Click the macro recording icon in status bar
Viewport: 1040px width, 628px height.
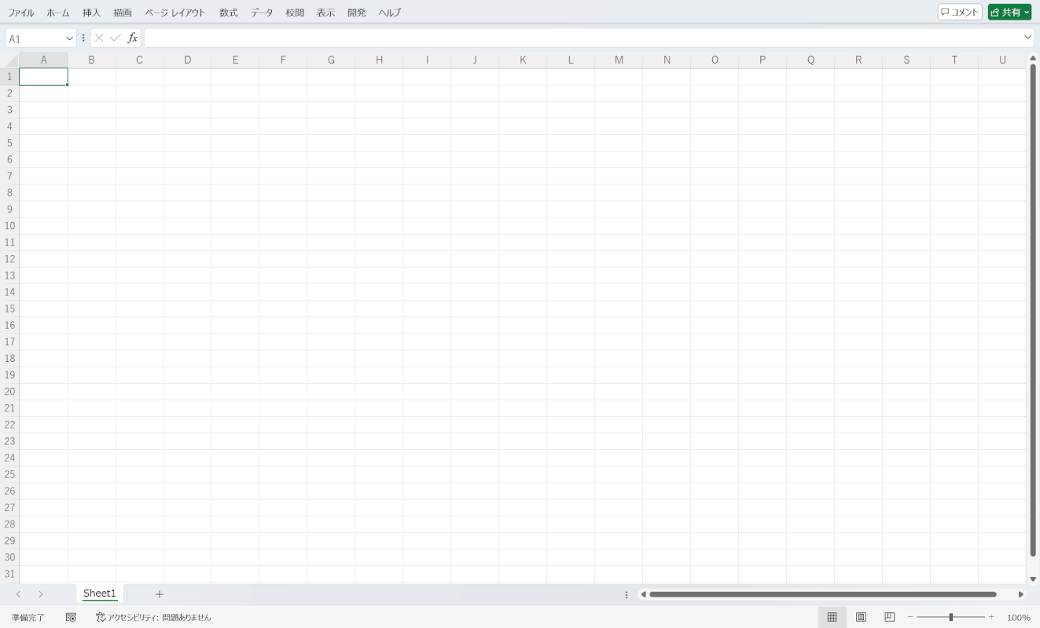[71, 618]
